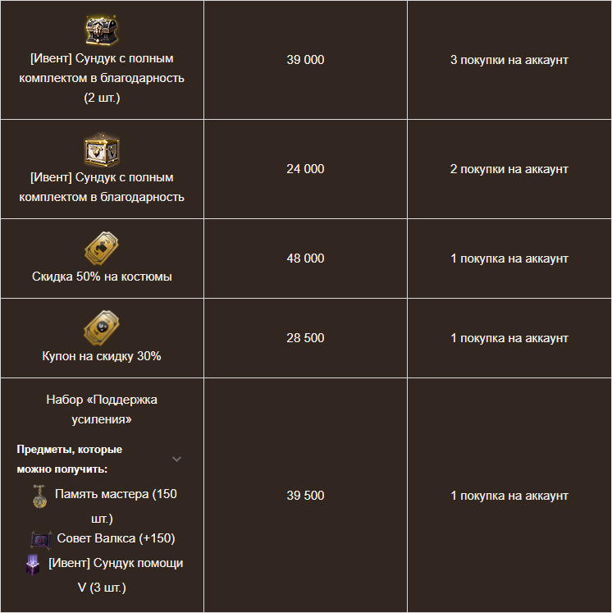Click the Совет Валкса scroll icon
This screenshot has width=612, height=613.
point(41,539)
